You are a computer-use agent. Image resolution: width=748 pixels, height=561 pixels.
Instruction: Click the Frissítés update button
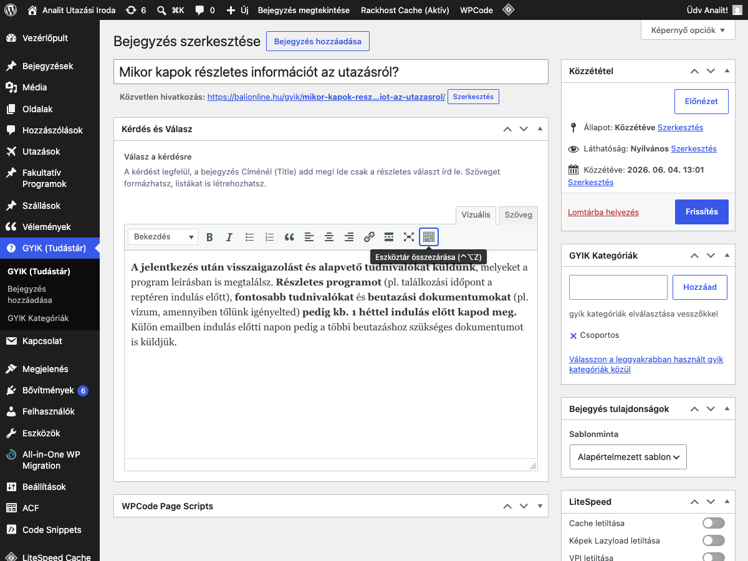coord(702,211)
